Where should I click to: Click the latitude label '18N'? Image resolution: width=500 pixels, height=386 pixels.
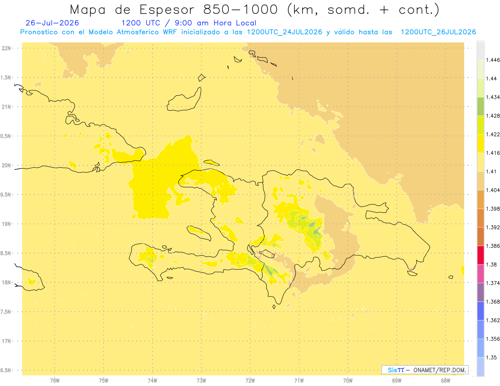[6, 283]
